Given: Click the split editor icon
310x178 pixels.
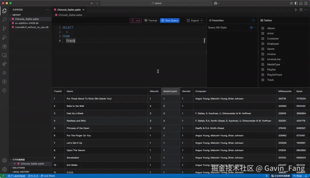Looking at the screenshot, I should tap(301, 10).
